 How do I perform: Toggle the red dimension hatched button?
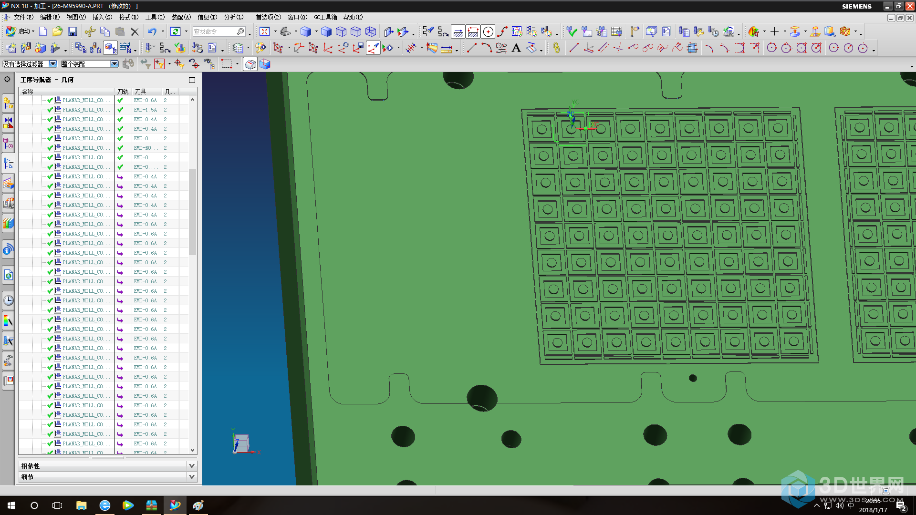[473, 31]
